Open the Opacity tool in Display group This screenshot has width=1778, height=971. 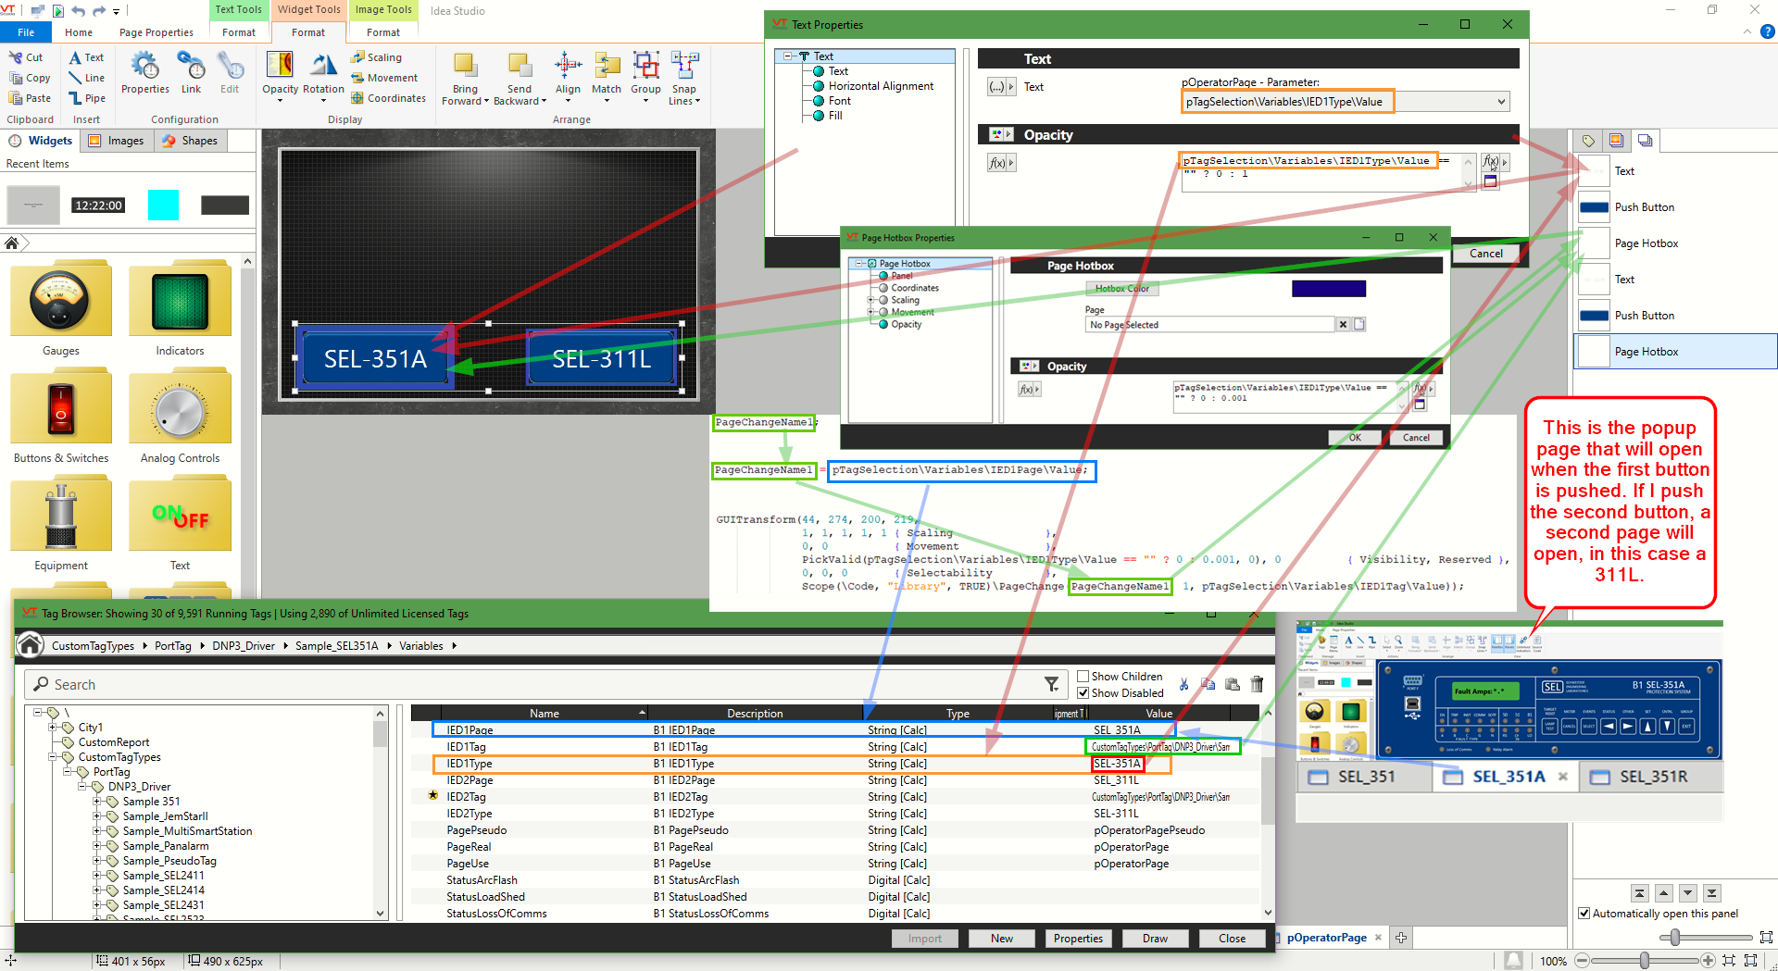(x=280, y=67)
